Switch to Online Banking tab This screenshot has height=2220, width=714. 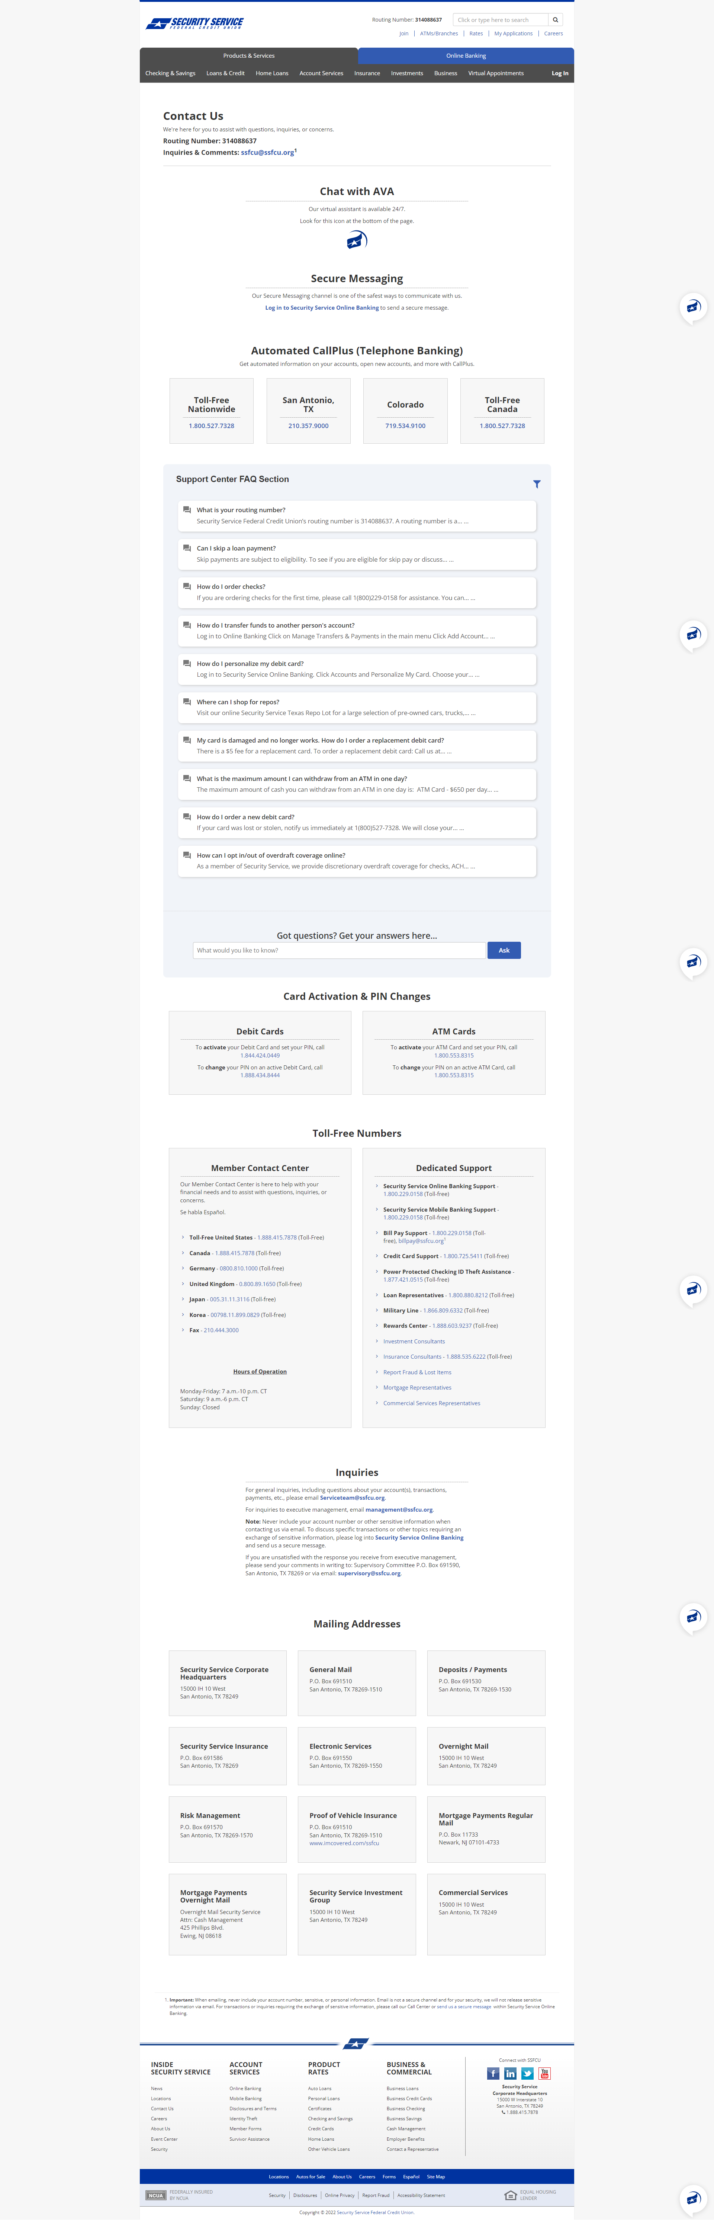pos(466,56)
